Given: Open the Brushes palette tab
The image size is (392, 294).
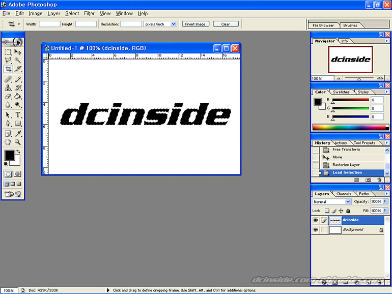Looking at the screenshot, I should point(350,25).
